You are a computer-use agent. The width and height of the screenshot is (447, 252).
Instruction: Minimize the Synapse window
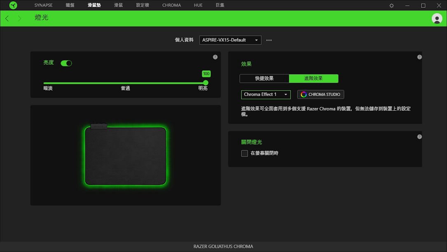click(407, 5)
